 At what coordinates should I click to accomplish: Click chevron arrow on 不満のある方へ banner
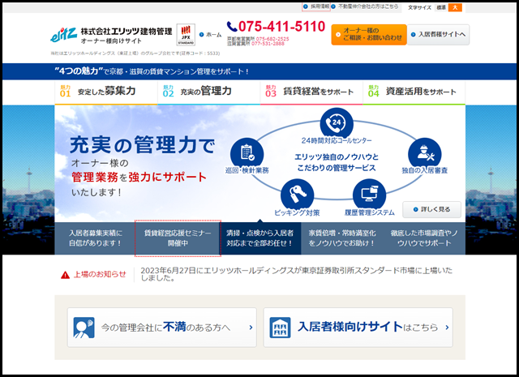click(251, 328)
